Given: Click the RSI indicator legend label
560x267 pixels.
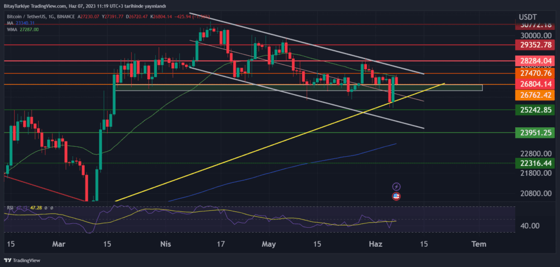Looking at the screenshot, I should click(10, 207).
